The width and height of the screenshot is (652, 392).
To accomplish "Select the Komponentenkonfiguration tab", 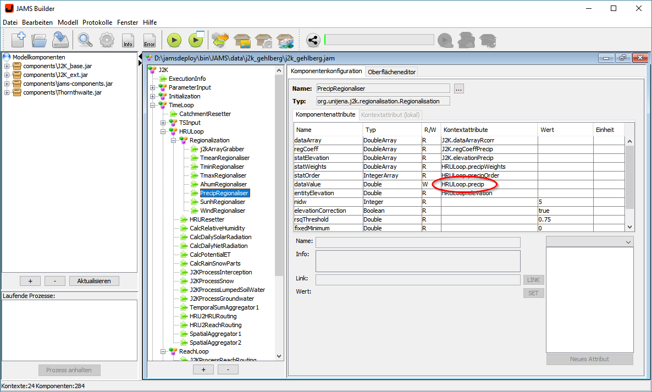I will tap(327, 71).
